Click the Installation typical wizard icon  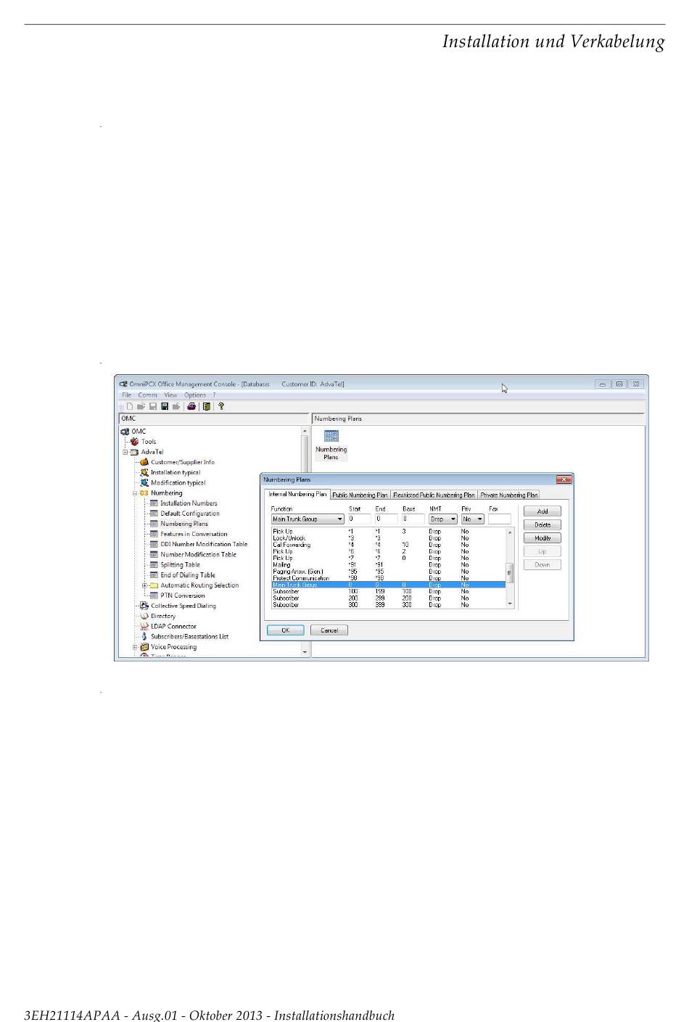[144, 472]
